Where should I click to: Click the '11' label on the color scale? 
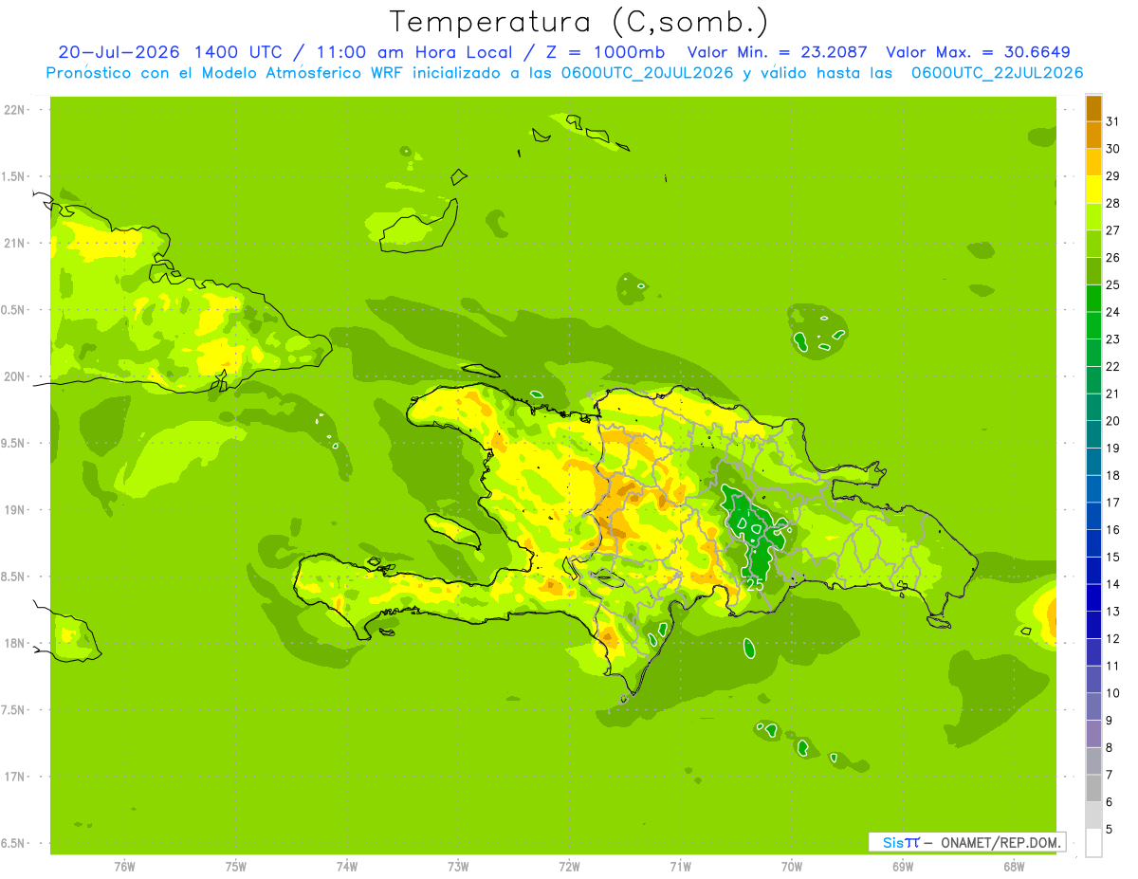point(1112,666)
